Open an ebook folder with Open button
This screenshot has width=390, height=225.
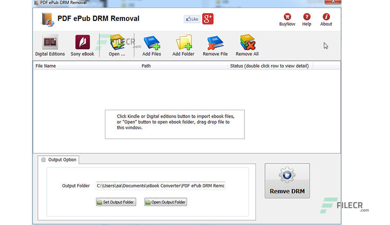(x=117, y=46)
